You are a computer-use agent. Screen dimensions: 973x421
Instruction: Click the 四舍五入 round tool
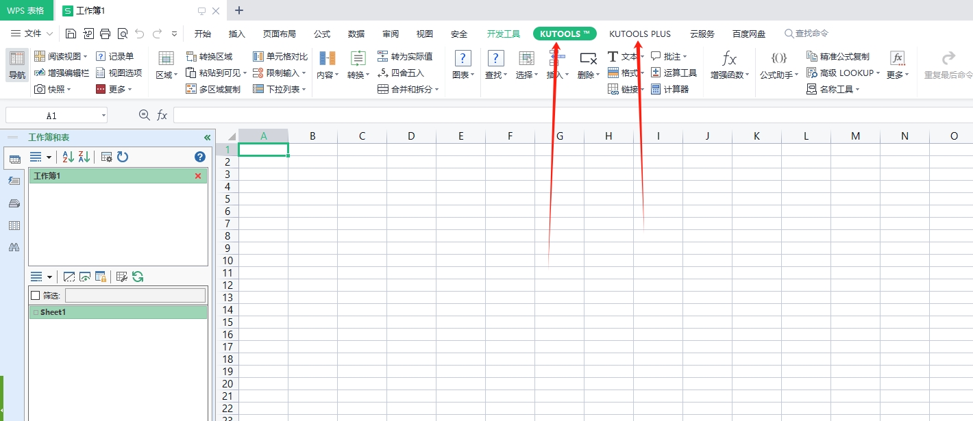pyautogui.click(x=401, y=73)
